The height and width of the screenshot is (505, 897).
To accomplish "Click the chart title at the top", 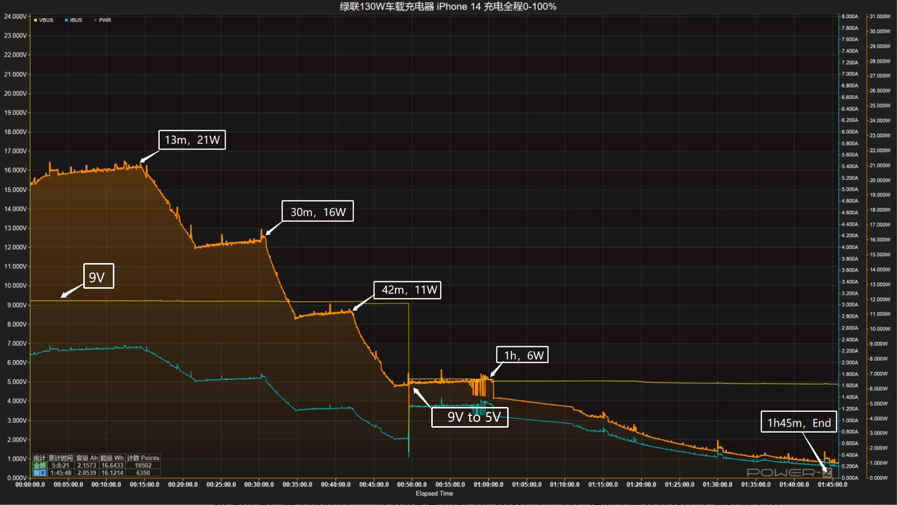I will tap(448, 6).
